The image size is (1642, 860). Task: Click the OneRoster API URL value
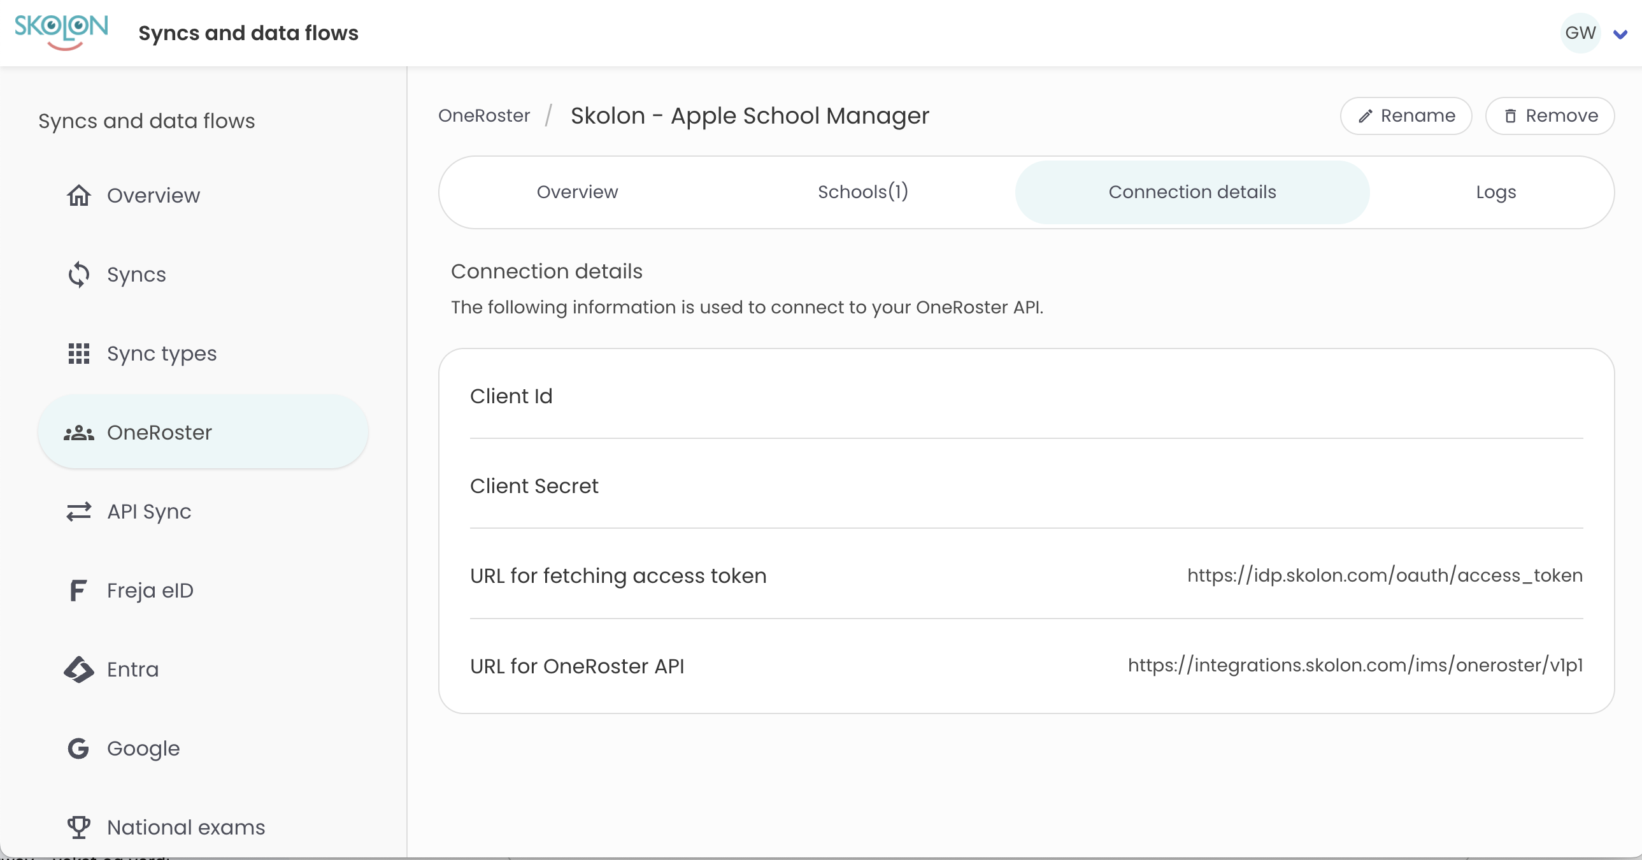coord(1355,665)
